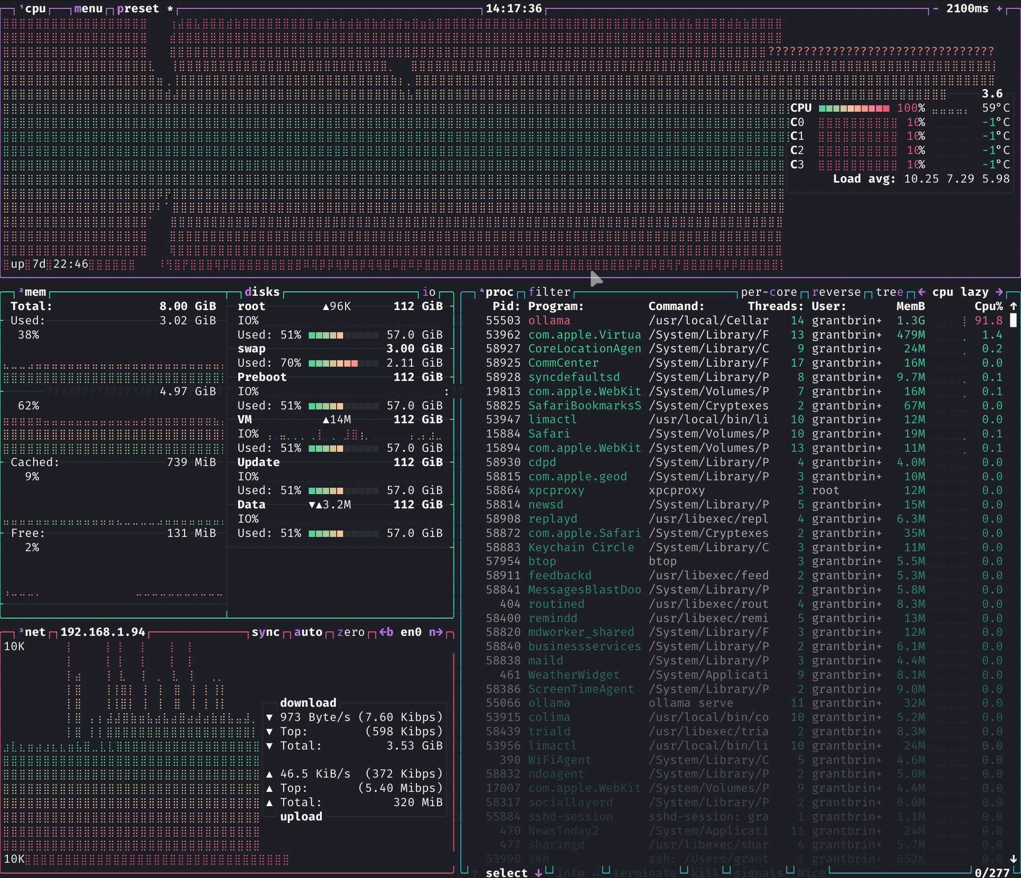1021x878 pixels.
Task: Toggle reverse sorting of processes
Action: tap(836, 292)
